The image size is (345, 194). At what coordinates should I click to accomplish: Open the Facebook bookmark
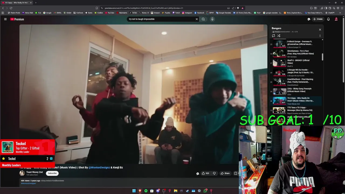(x=199, y=13)
